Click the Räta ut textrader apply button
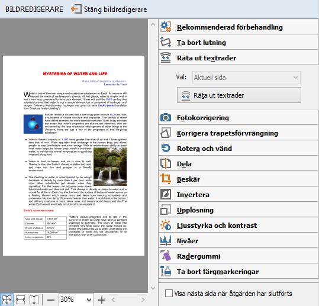The width and height of the screenshot is (319, 306). pos(239,95)
